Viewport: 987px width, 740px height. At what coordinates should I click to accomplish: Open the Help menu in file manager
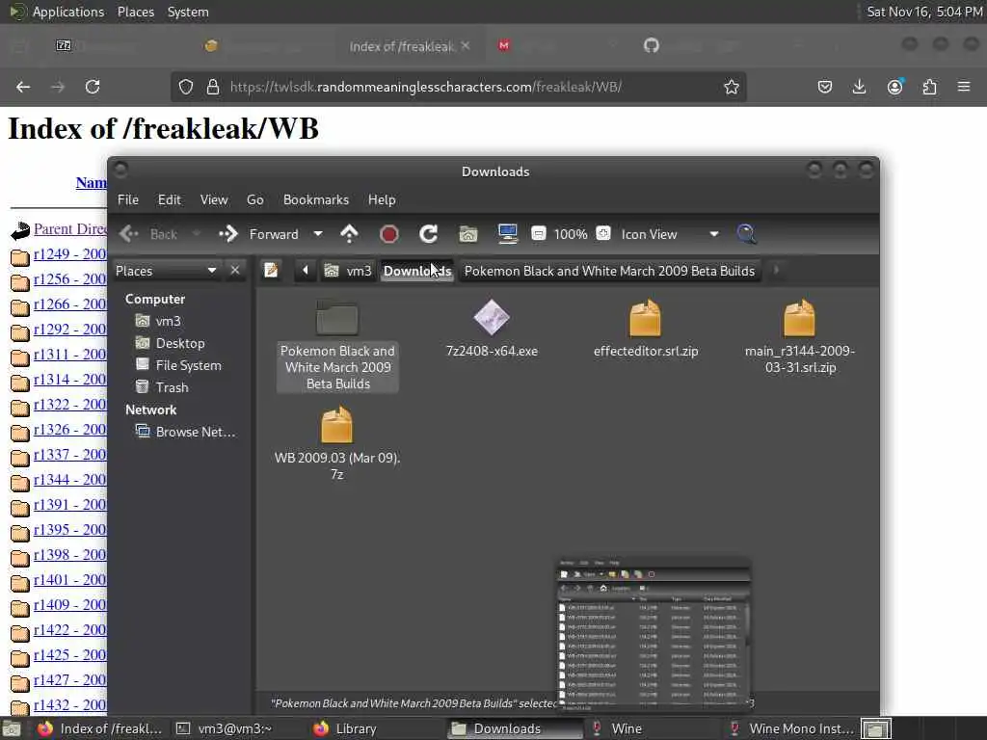382,199
